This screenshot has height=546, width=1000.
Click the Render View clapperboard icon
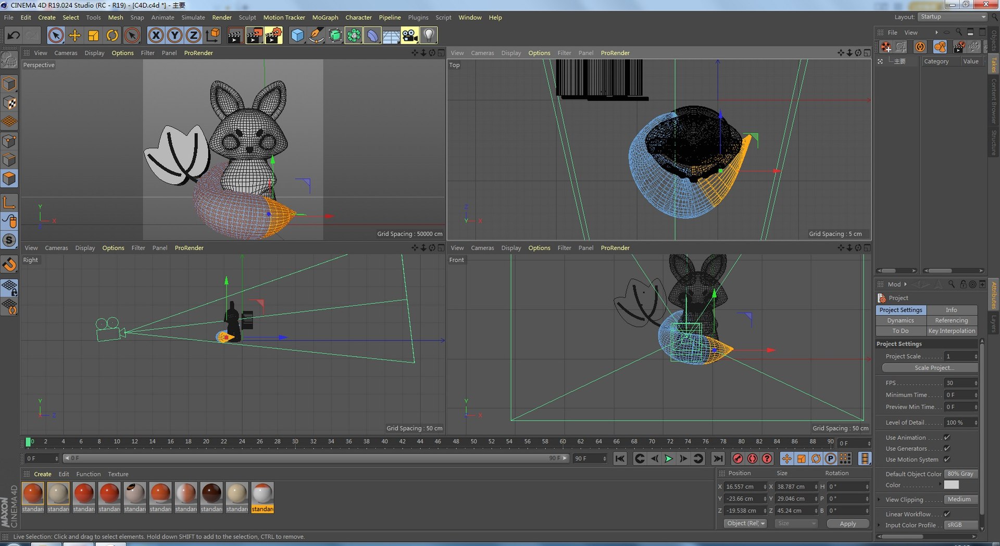[234, 35]
